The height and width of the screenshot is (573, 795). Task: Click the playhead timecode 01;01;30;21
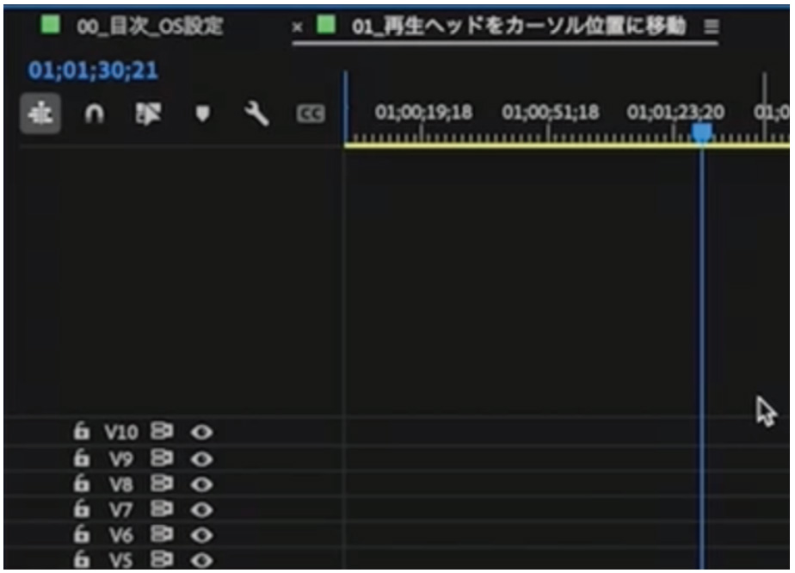click(x=93, y=71)
